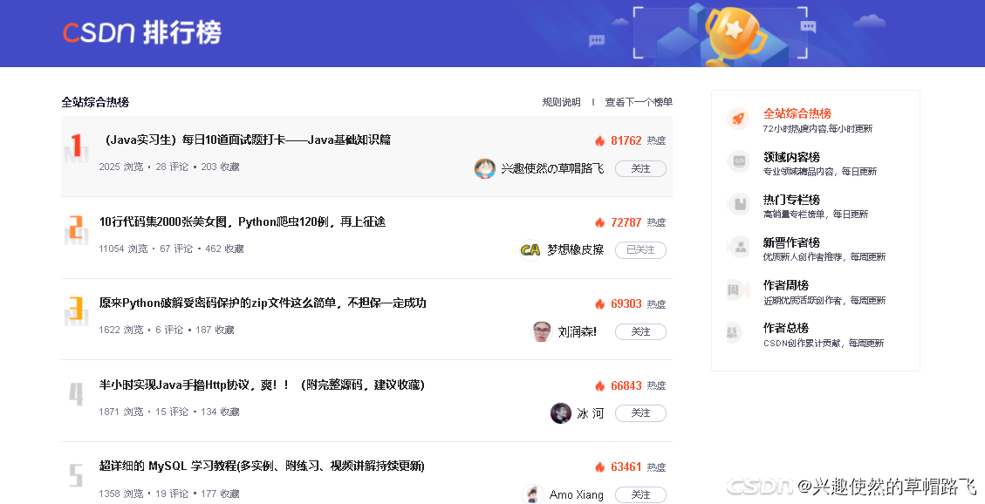Click the rocket icon for 全站综合热榜
The width and height of the screenshot is (985, 504).
click(x=739, y=118)
